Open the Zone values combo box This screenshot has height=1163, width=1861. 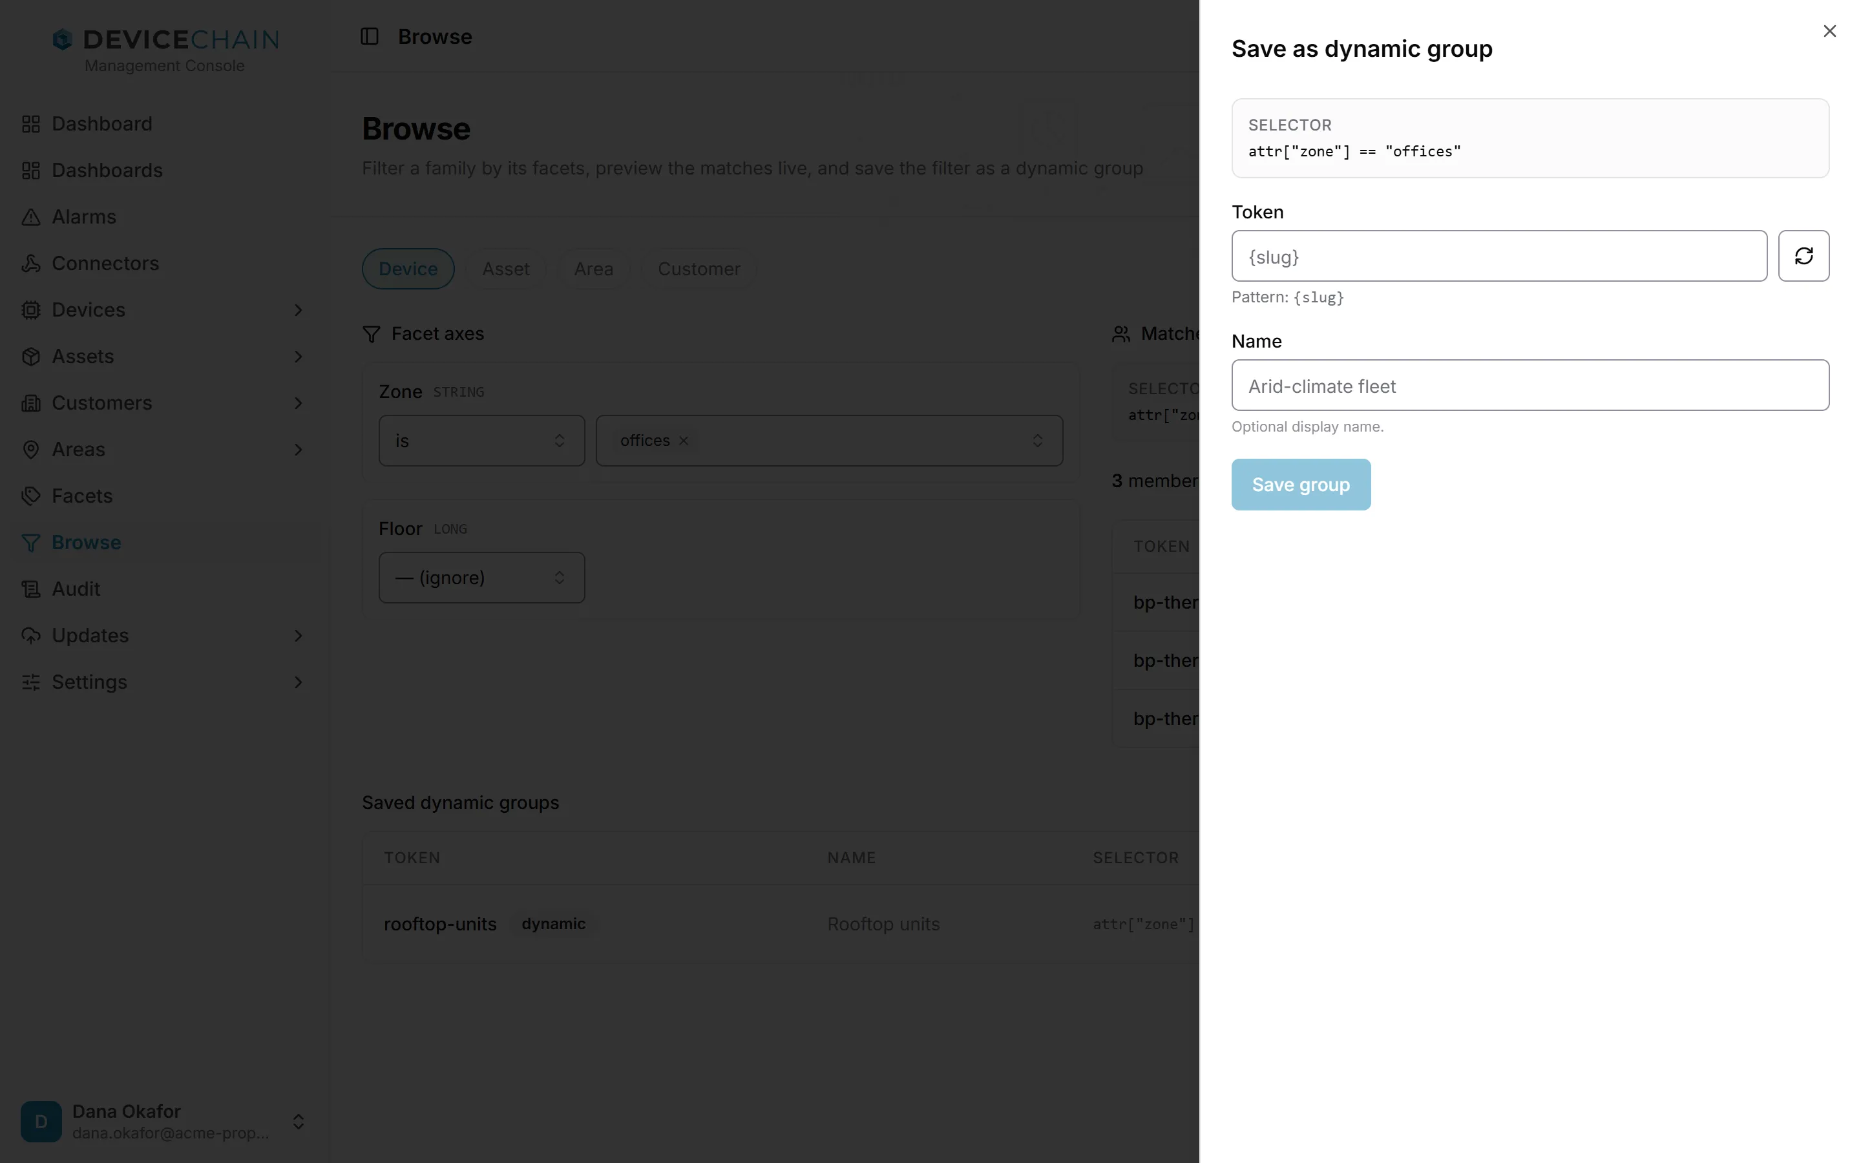point(829,441)
